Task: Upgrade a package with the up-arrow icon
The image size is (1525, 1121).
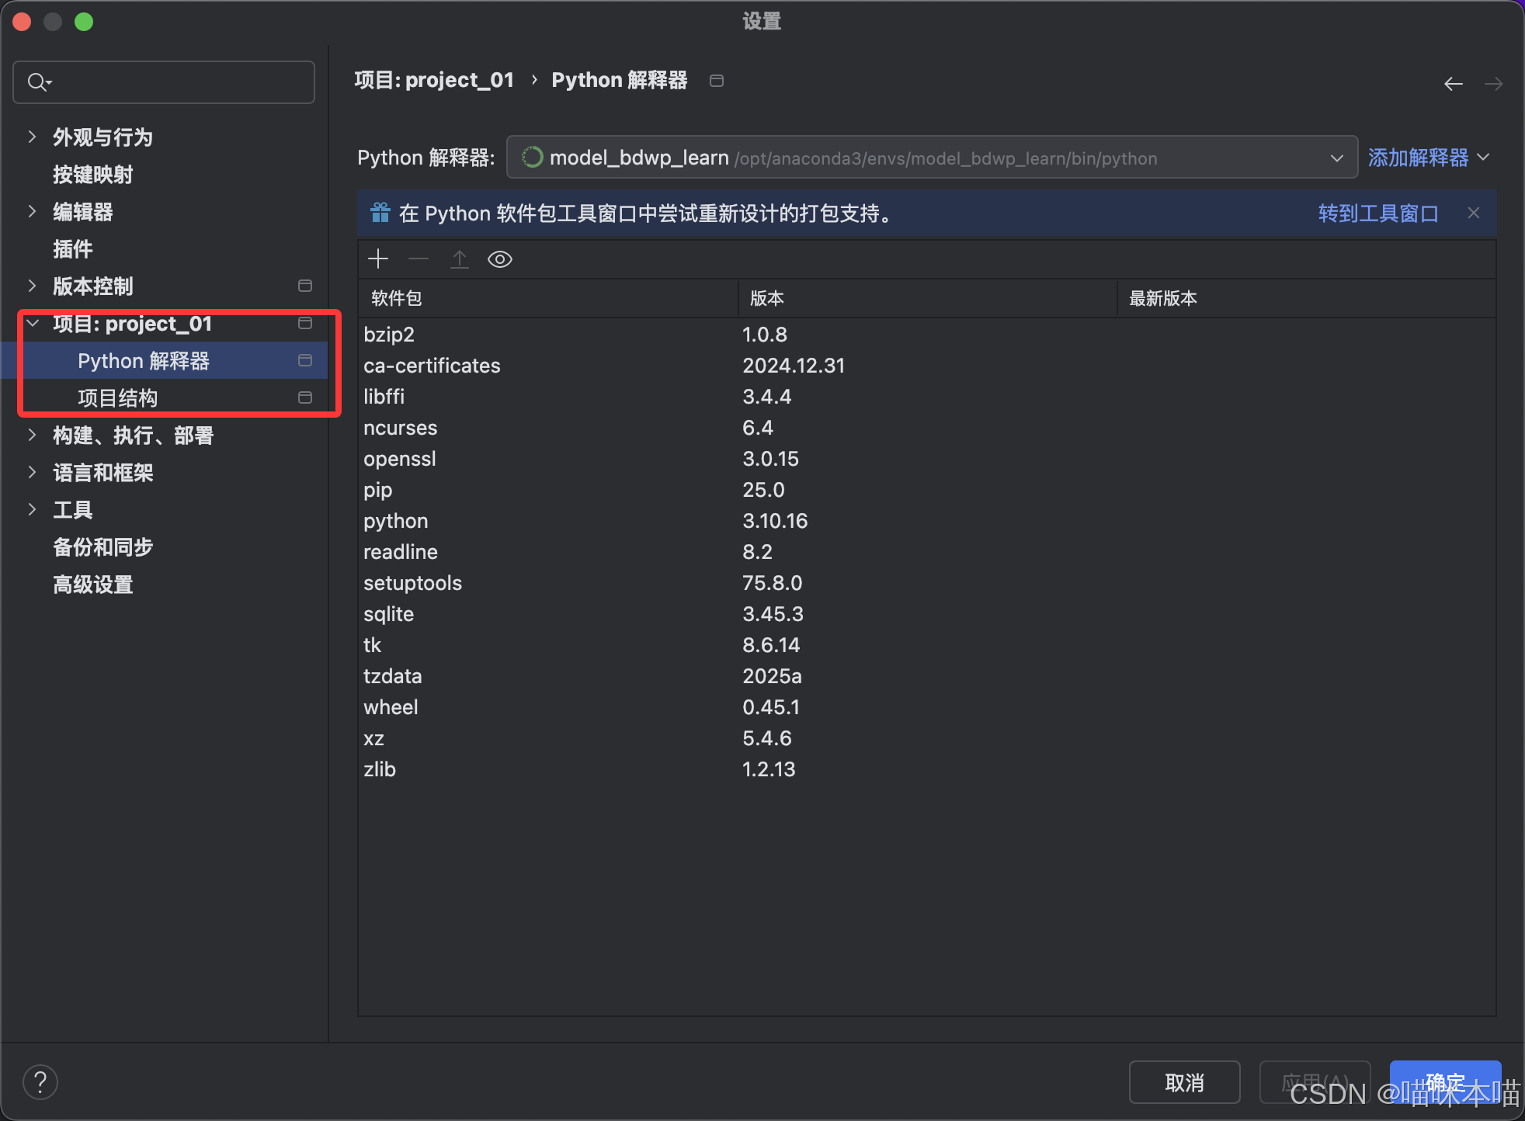Action: (459, 259)
